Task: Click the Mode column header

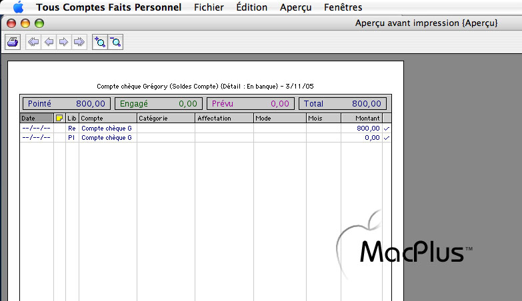Action: (x=279, y=118)
